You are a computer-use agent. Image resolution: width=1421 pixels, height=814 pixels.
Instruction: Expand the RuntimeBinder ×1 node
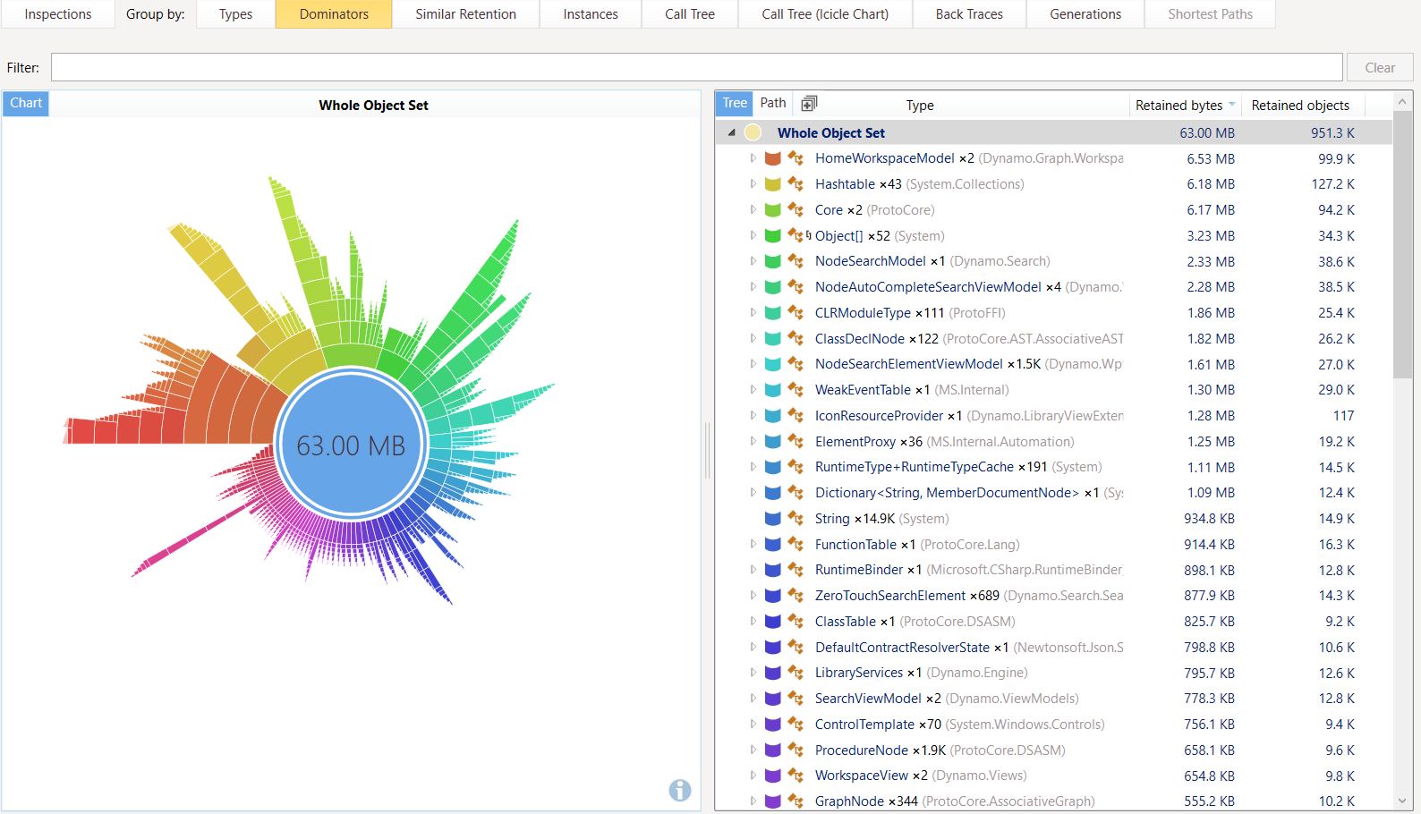pyautogui.click(x=753, y=570)
